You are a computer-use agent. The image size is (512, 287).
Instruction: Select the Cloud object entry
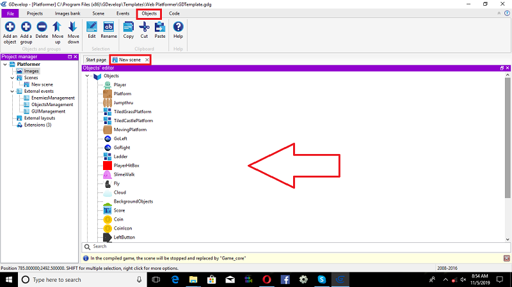tap(120, 192)
